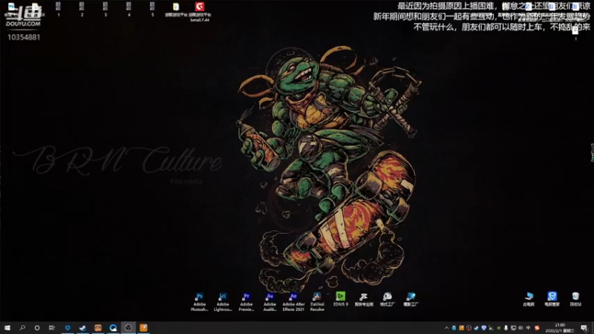Viewport: 594px width, 334px height.
Task: Click the green NVIDIA tray icon
Action: (498, 328)
